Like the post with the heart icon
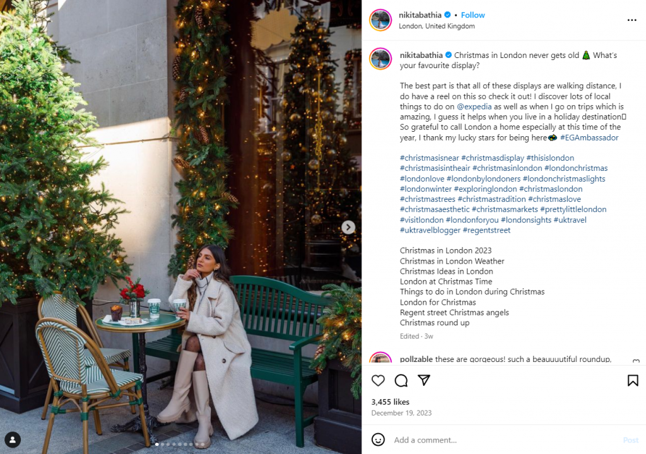The width and height of the screenshot is (646, 454). 378,380
